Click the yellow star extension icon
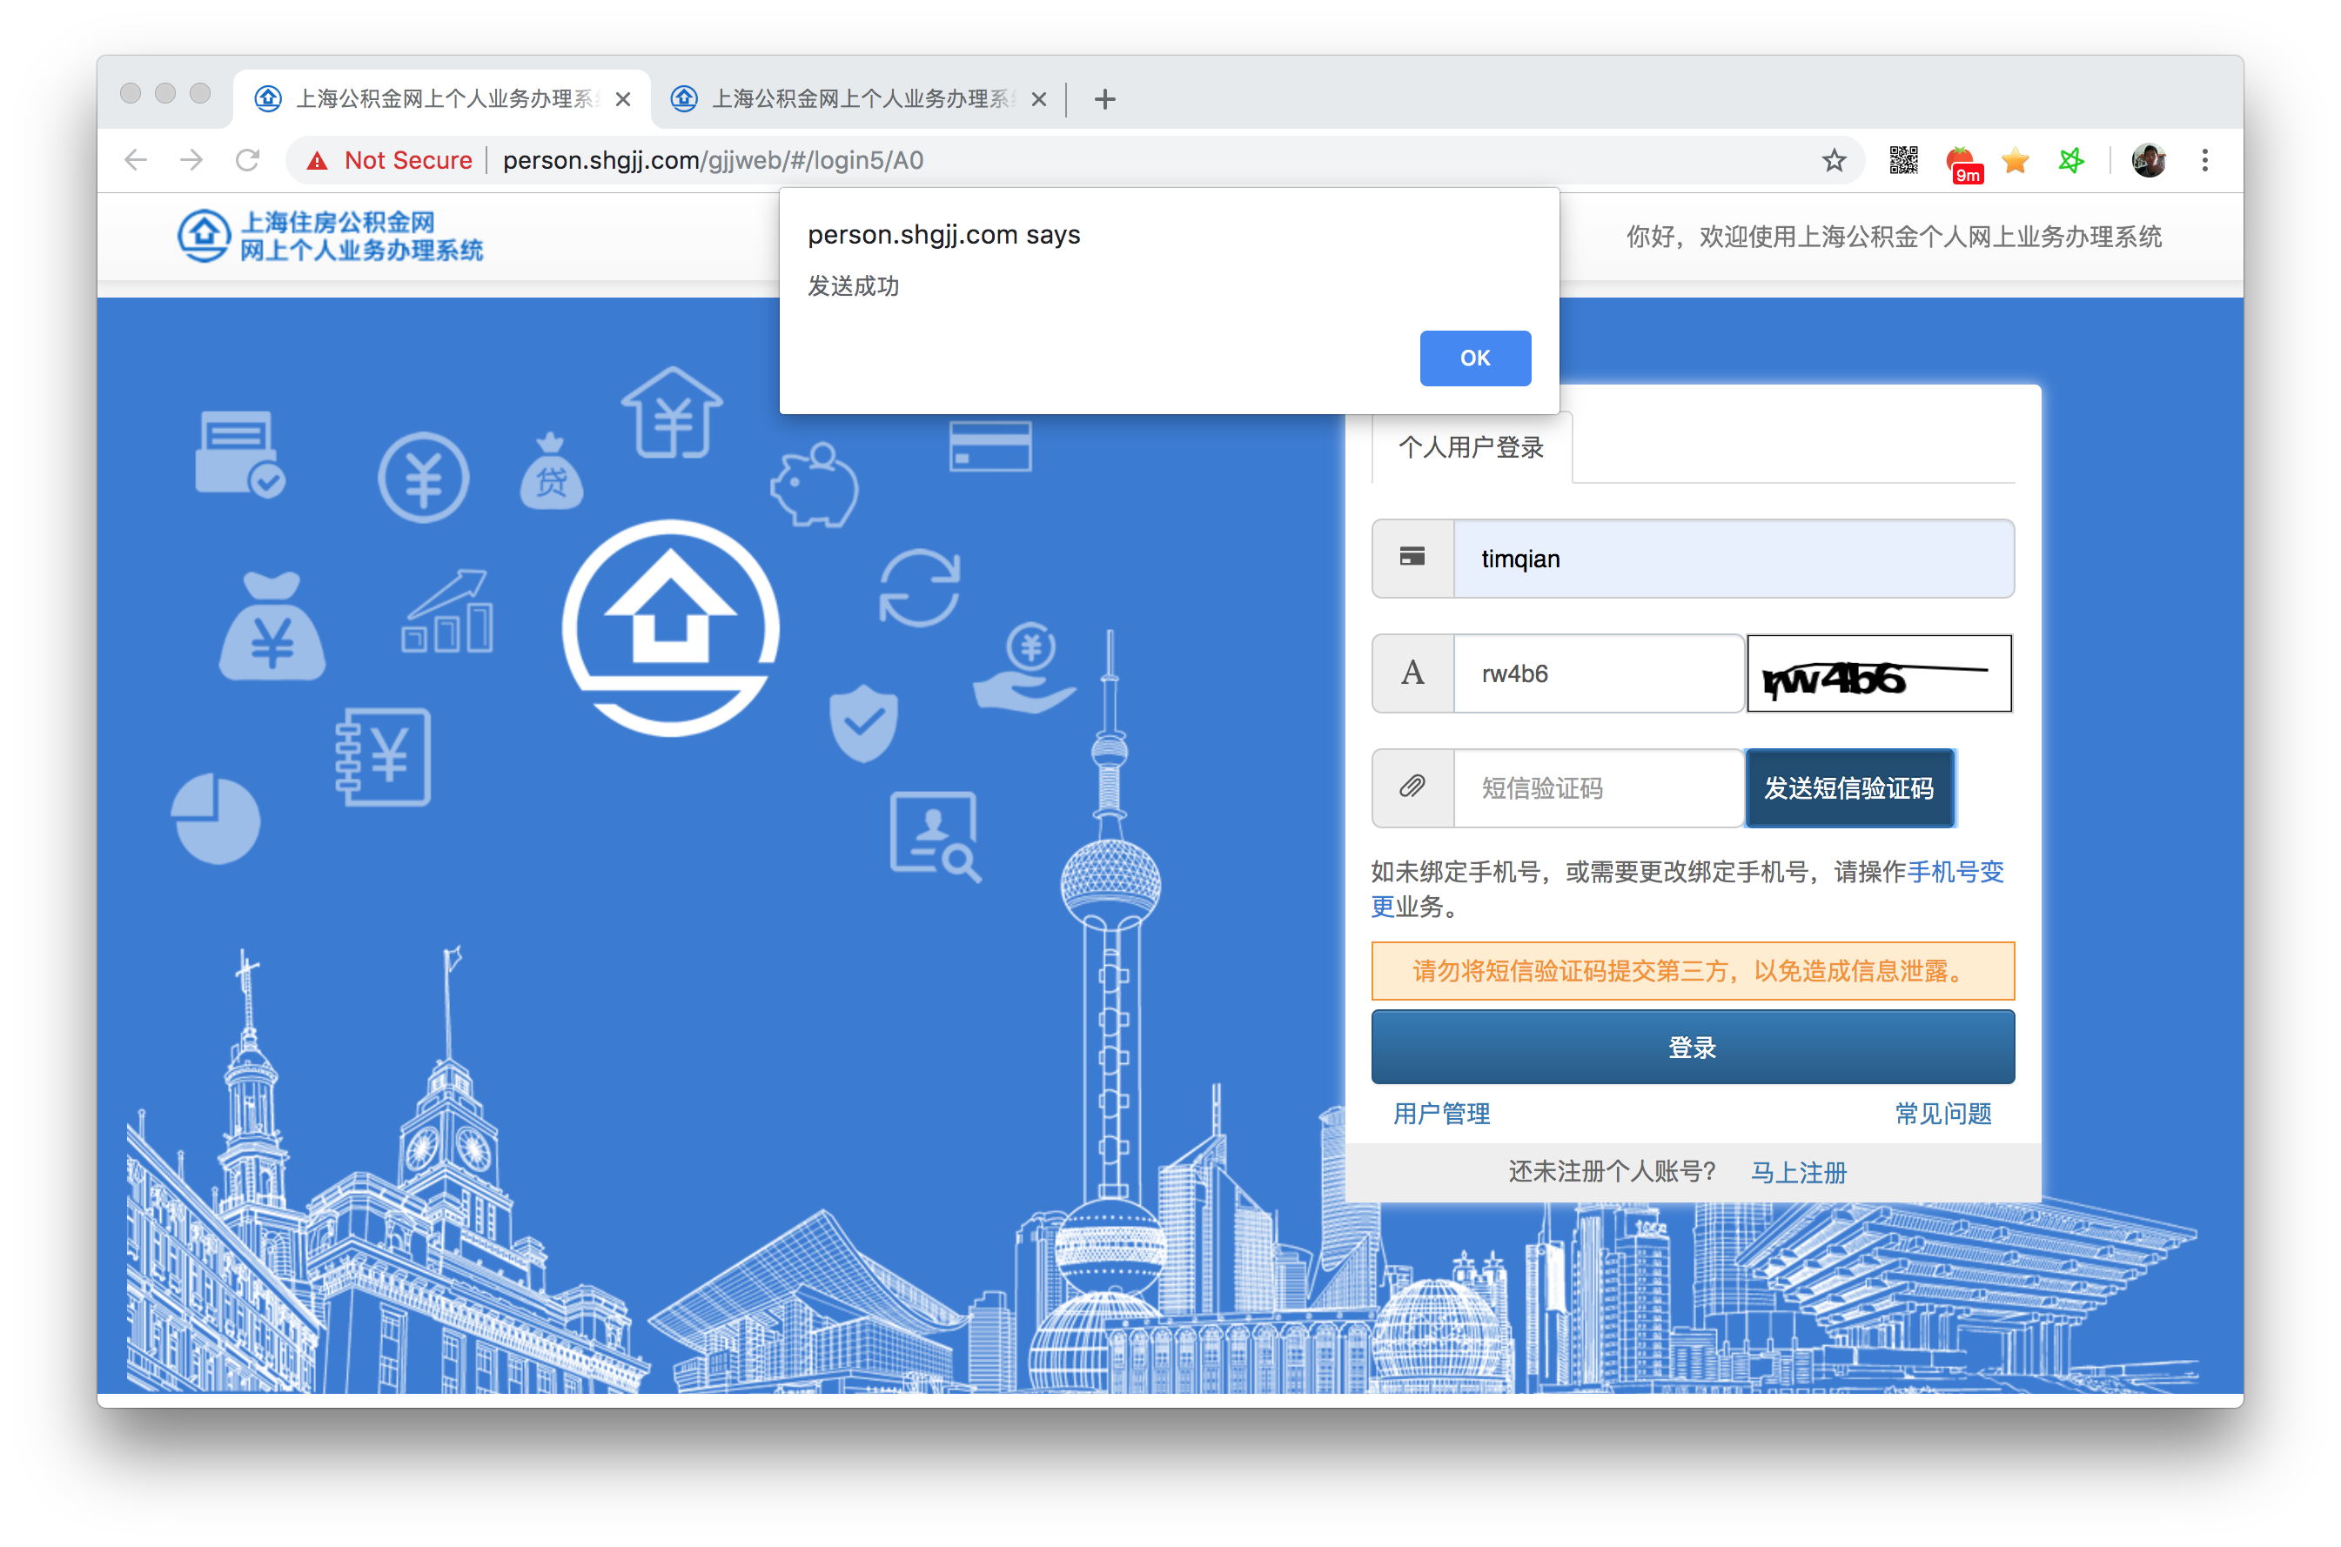Screen dimensions: 2341x1547 pos(2015,160)
